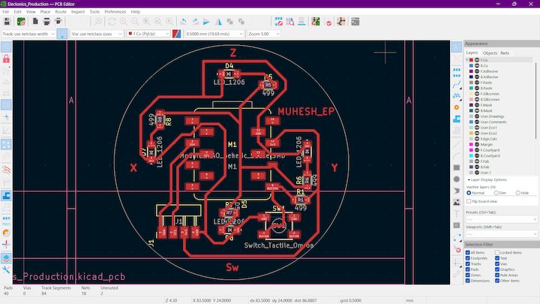Viewport: 540px width, 304px height.
Task: Open the Route menu
Action: pyautogui.click(x=61, y=12)
